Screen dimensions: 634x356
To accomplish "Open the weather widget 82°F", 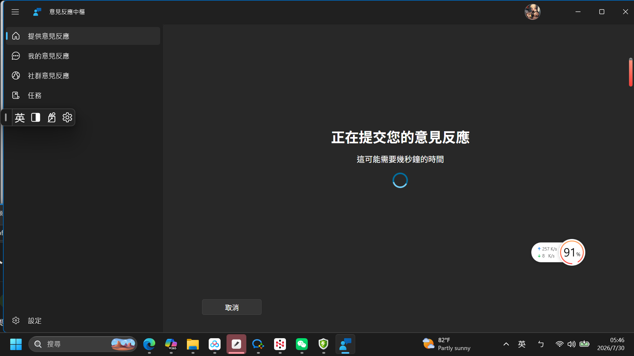I will tap(447, 344).
